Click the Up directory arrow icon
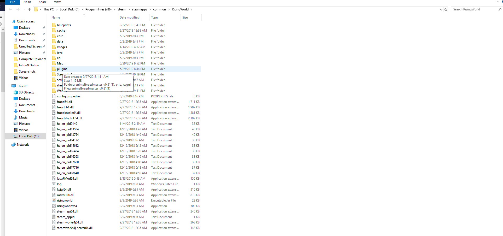The height and width of the screenshot is (236, 503). 30,9
